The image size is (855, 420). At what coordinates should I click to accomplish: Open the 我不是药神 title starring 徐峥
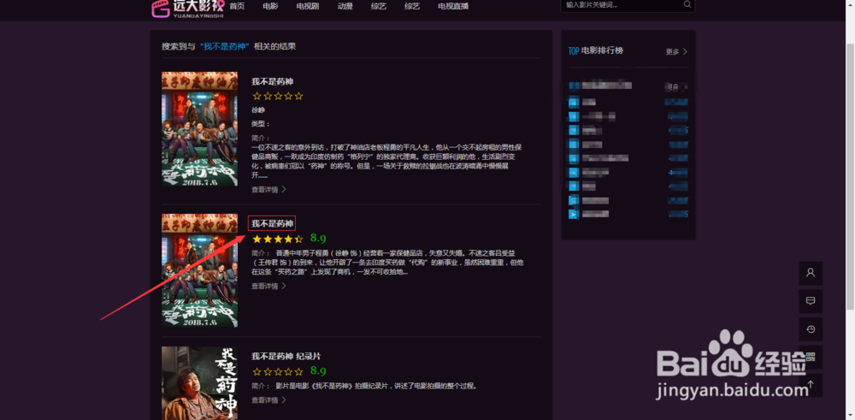(272, 82)
